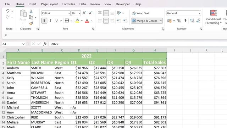Open the File menu
This screenshot has width=227, height=128.
point(7,4)
